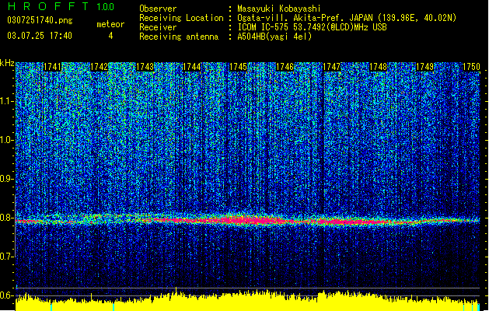Click the HROFFT 1.0.0 title text
489x311 pixels.
pyautogui.click(x=61, y=6)
